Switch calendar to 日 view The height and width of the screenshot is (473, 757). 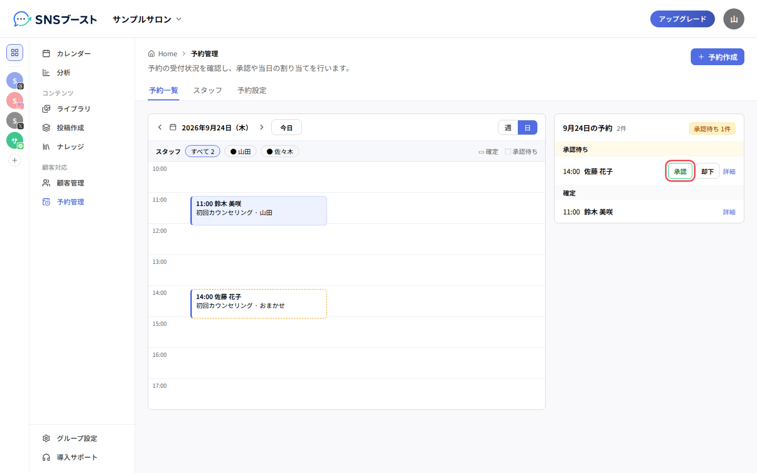click(527, 128)
